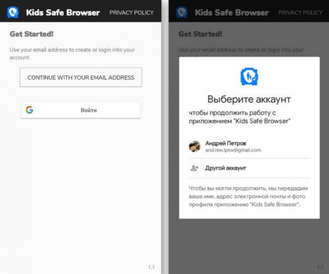Screen dimensions: 329x274
Task: Click the Get Started! heading in left screen
Action: (x=31, y=34)
